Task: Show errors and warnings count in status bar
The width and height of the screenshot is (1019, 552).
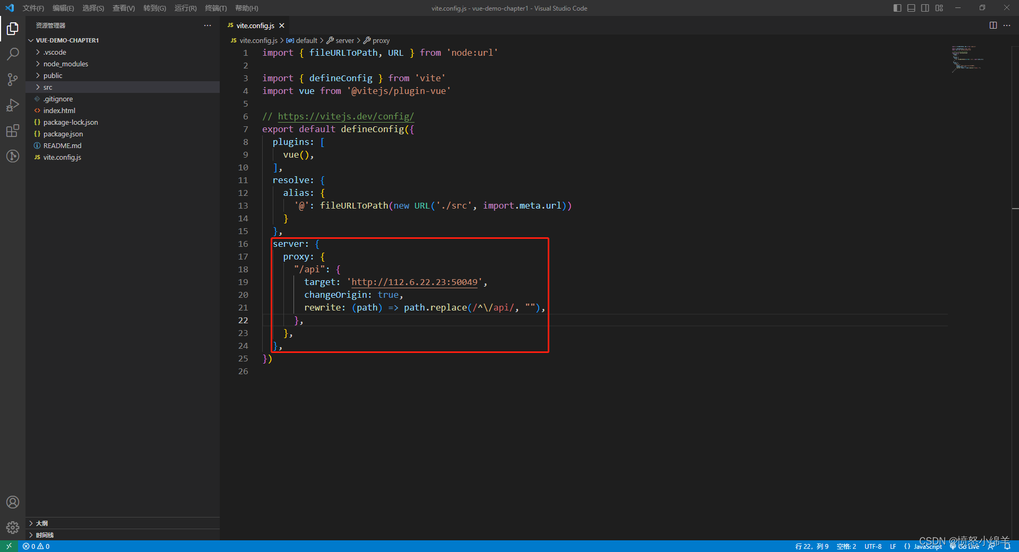Action: click(36, 546)
